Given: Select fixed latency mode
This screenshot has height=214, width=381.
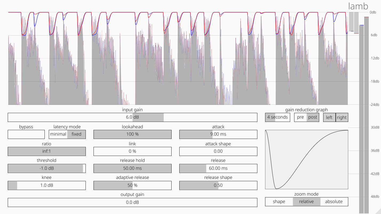Looking at the screenshot, I should click(x=76, y=134).
